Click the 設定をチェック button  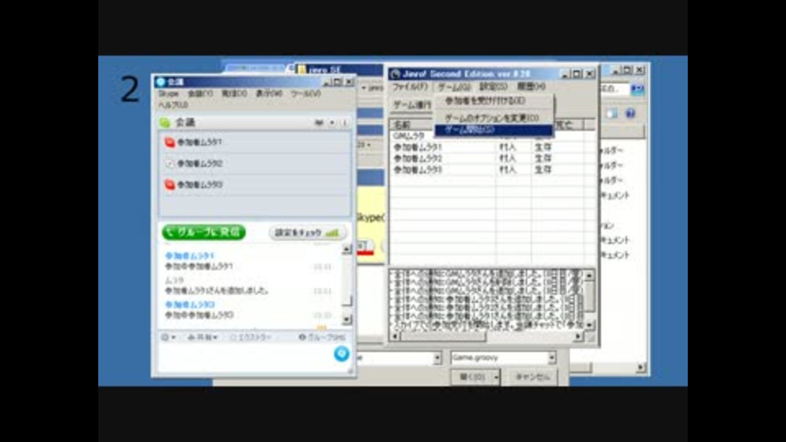click(x=307, y=232)
